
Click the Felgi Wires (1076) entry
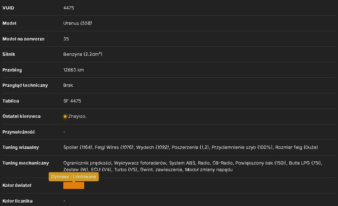point(114,147)
